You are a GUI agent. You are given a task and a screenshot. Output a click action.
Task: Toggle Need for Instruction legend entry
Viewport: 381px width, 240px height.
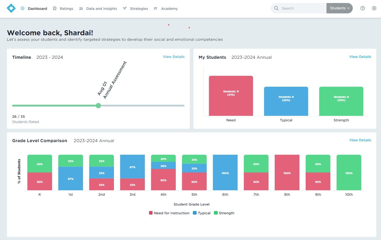pos(169,213)
